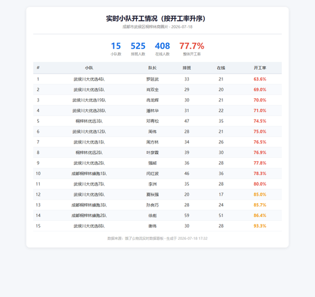Click the orange 93.3% rate cell
The width and height of the screenshot is (315, 297).
[260, 226]
